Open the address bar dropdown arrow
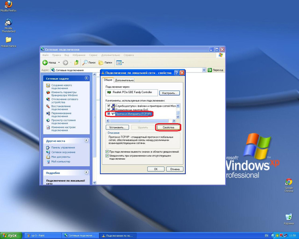Screen dimensions: 299x239 204,70
